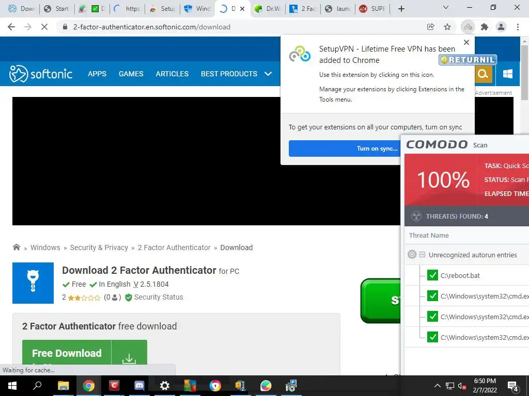Image resolution: width=529 pixels, height=396 pixels.
Task: Click the Security Status shield icon
Action: pos(128,298)
